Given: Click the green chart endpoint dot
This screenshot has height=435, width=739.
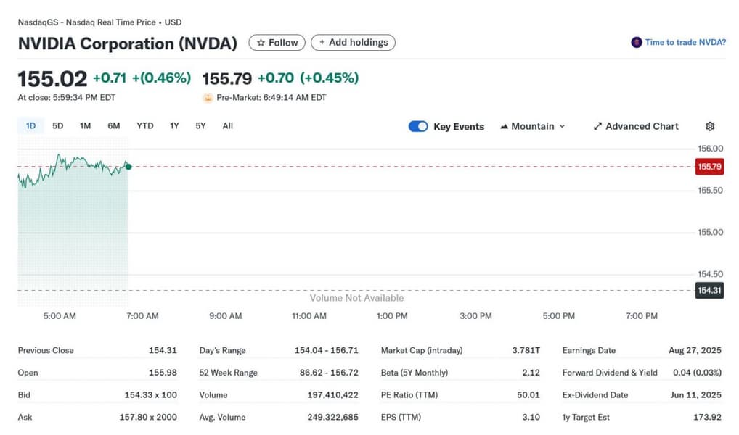Looking at the screenshot, I should click(x=128, y=167).
